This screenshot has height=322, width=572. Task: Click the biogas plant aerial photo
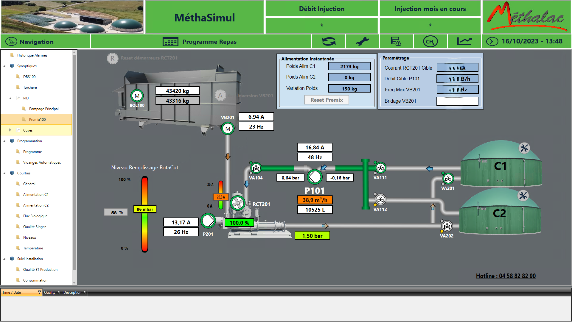click(x=72, y=17)
